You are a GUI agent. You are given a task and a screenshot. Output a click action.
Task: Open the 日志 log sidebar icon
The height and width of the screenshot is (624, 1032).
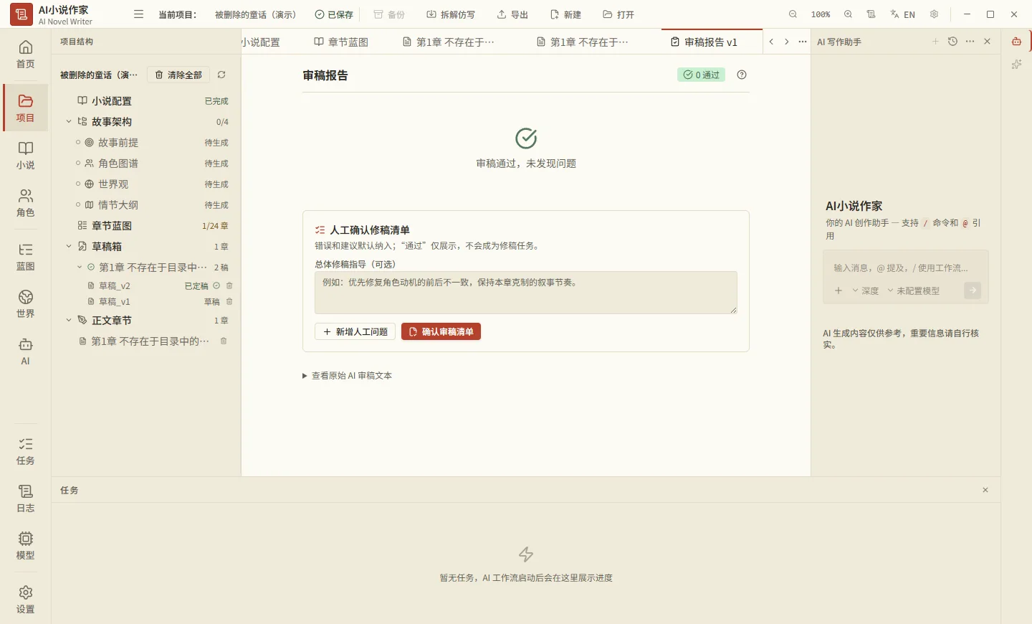pyautogui.click(x=26, y=498)
